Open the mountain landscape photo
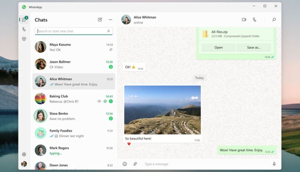Image resolution: width=300 pixels, height=172 pixels. tap(162, 110)
